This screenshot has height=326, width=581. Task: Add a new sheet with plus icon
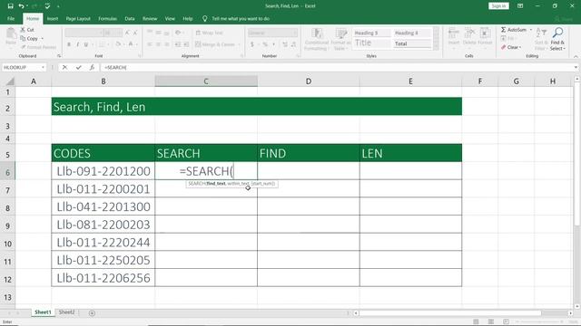pos(92,313)
